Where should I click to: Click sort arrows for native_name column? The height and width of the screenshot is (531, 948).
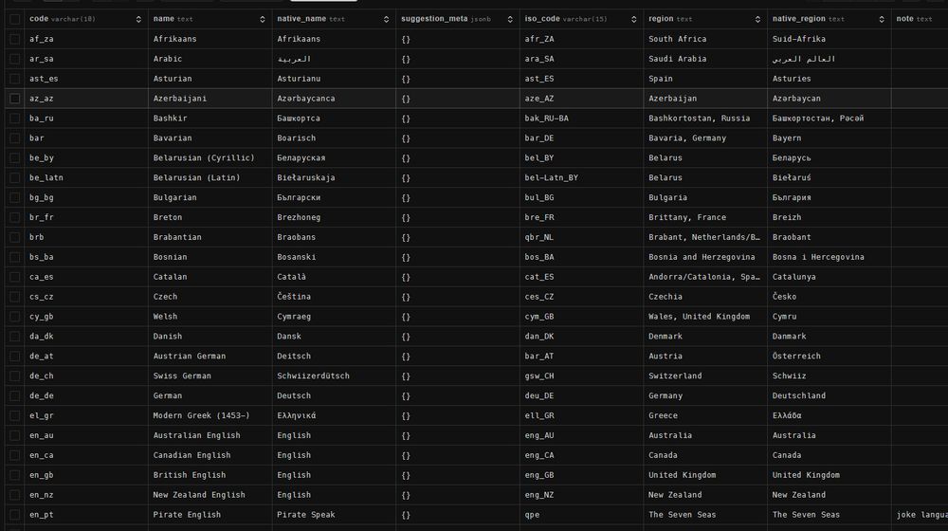click(x=387, y=19)
